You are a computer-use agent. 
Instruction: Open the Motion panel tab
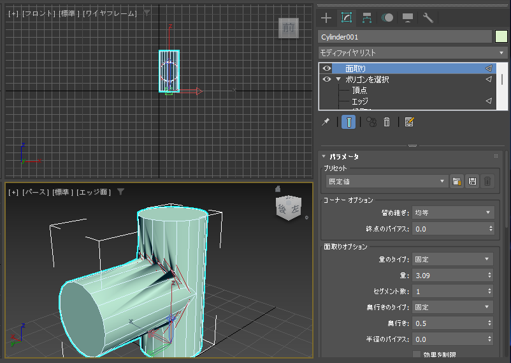coord(387,18)
